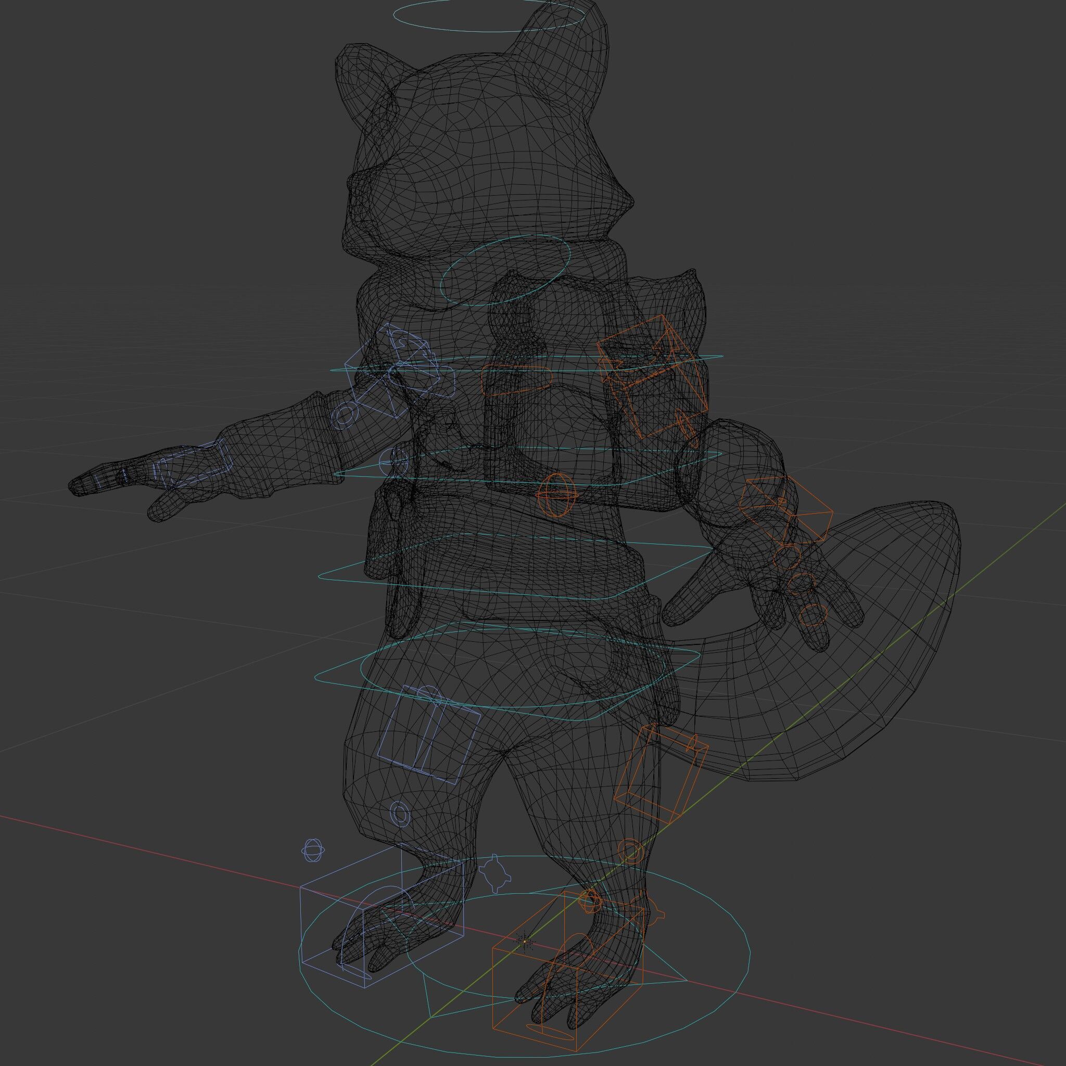Image resolution: width=1066 pixels, height=1066 pixels.
Task: Select the orange wire-sphere control at the waist
Action: (557, 495)
